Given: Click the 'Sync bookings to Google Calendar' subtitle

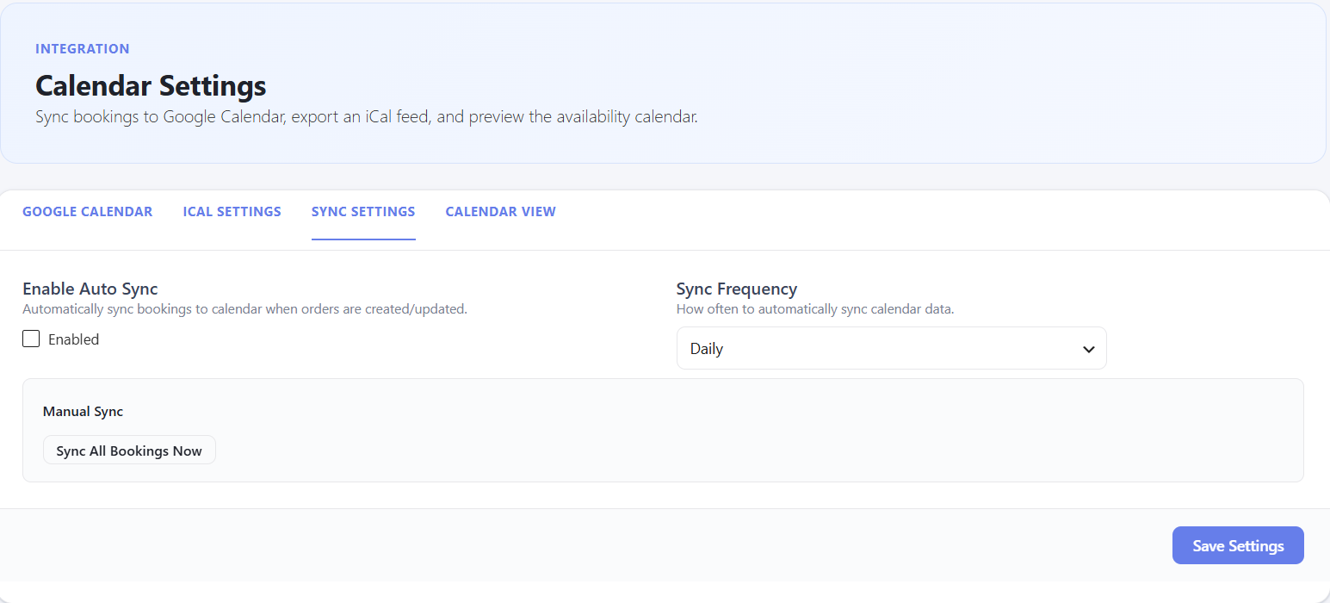Looking at the screenshot, I should pos(366,117).
